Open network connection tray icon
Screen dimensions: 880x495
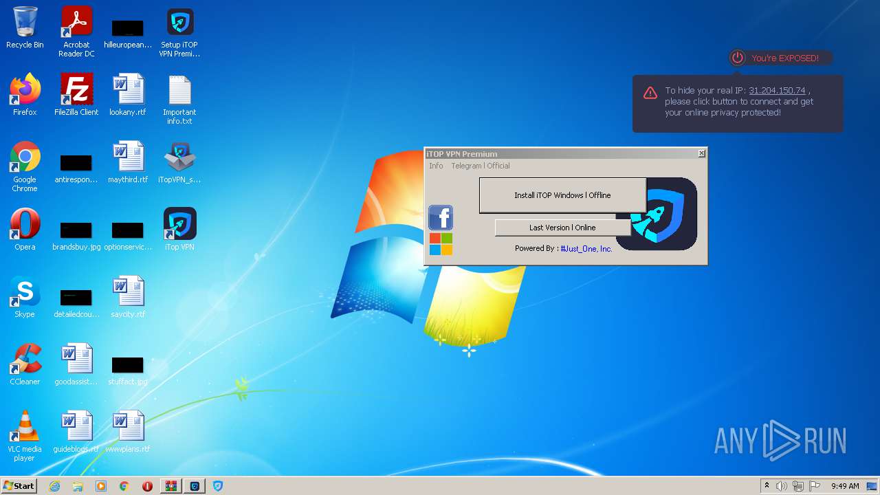(x=798, y=486)
